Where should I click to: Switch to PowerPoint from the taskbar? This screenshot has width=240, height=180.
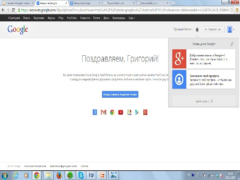click(x=102, y=175)
